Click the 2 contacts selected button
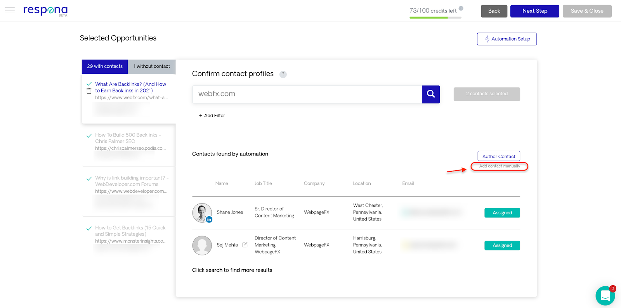Screen dimensions: 621x308 [x=487, y=94]
